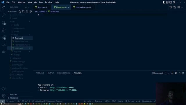This screenshot has width=186, height=105.
Task: Click the New File icon in Explorer
Action: (x=20, y=12)
